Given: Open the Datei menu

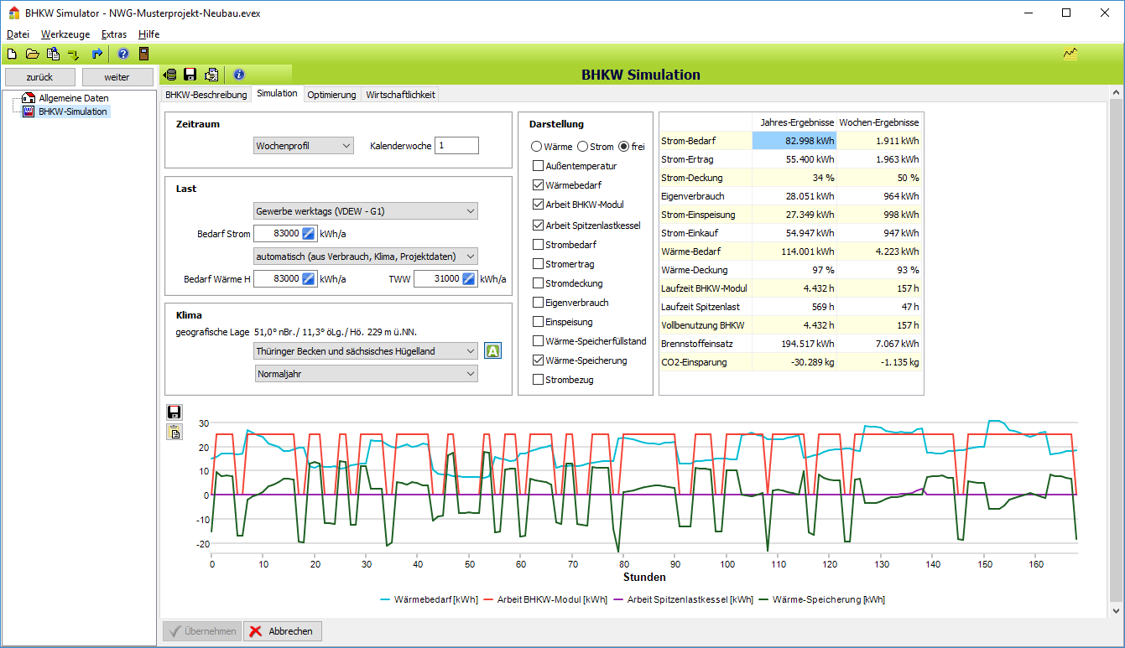Looking at the screenshot, I should coord(18,34).
